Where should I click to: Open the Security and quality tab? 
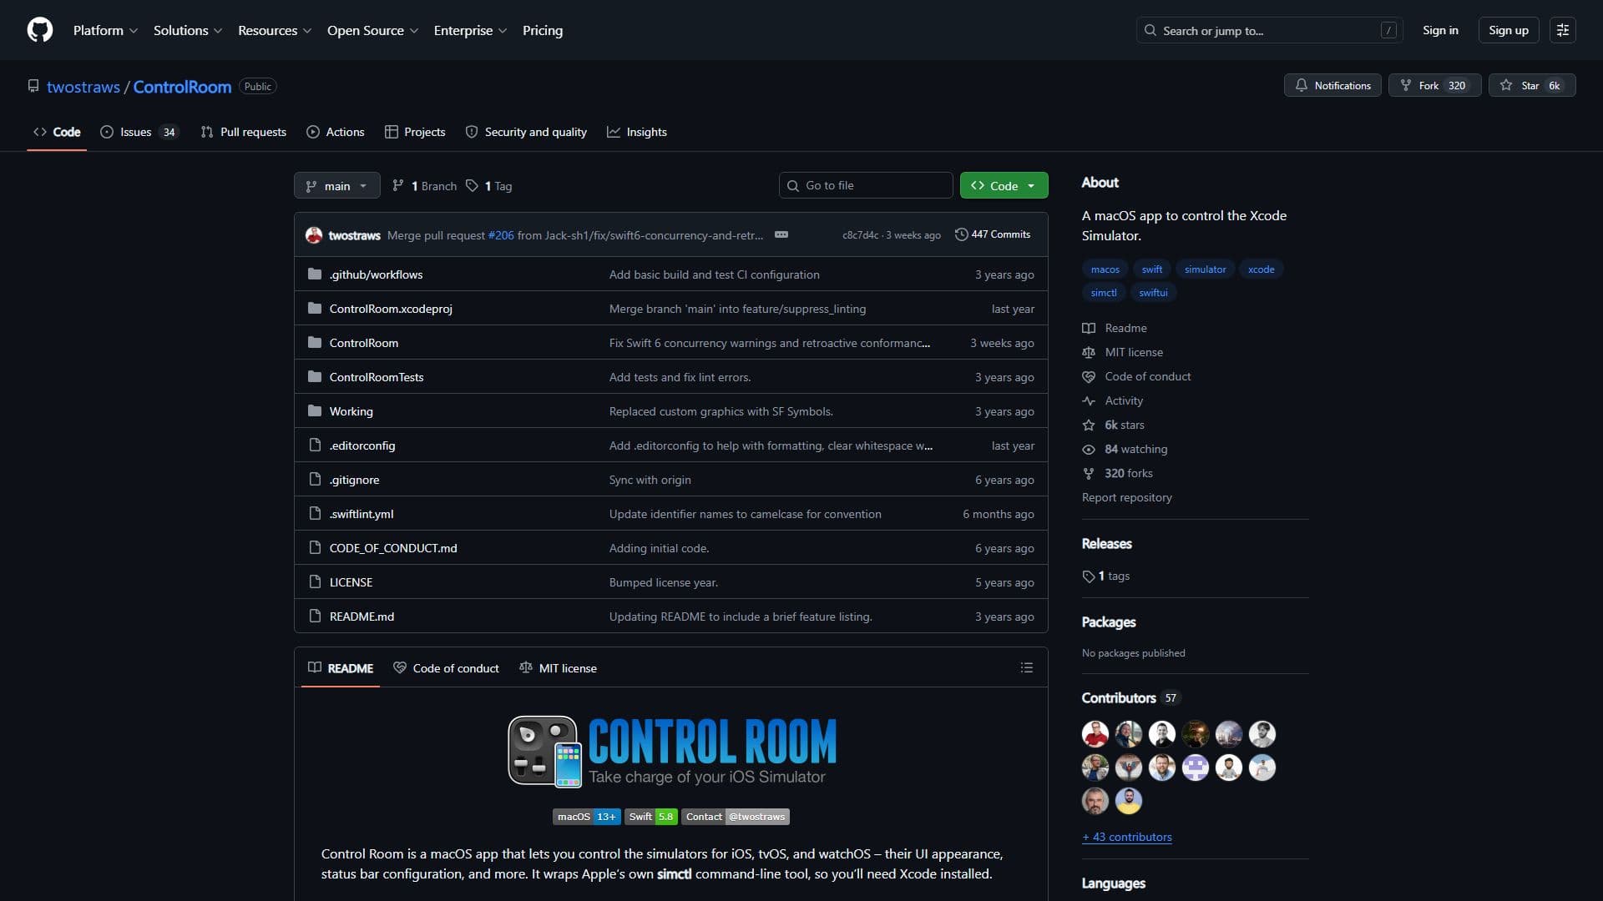pos(526,132)
